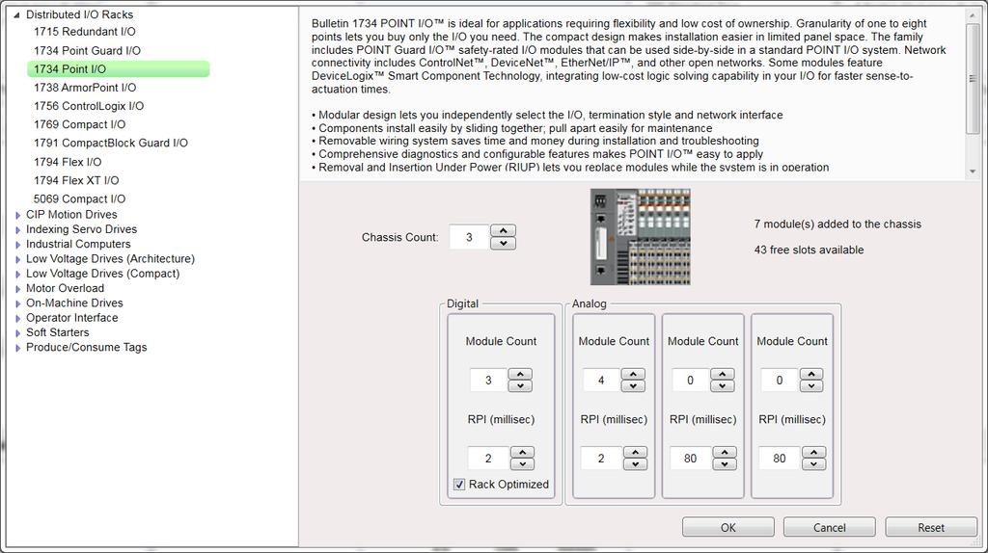Decrease Digital RPI value
This screenshot has height=553, width=988.
pos(522,463)
